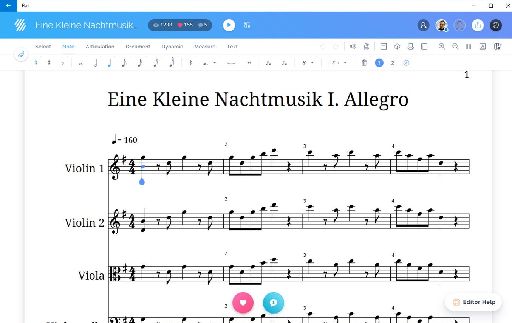Choose the quarter note duration
The height and width of the screenshot is (323, 512).
coord(110,63)
